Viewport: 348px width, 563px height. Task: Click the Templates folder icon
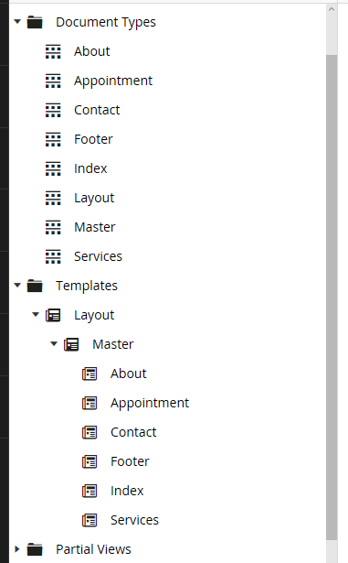[x=35, y=286]
